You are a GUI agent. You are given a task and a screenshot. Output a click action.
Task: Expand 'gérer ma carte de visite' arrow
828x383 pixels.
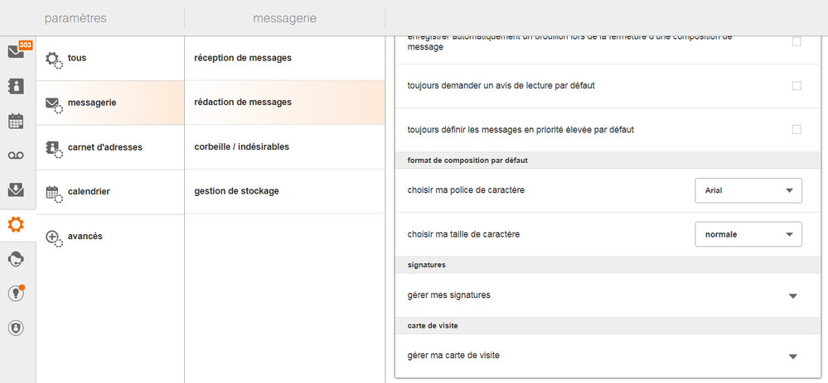pyautogui.click(x=792, y=357)
